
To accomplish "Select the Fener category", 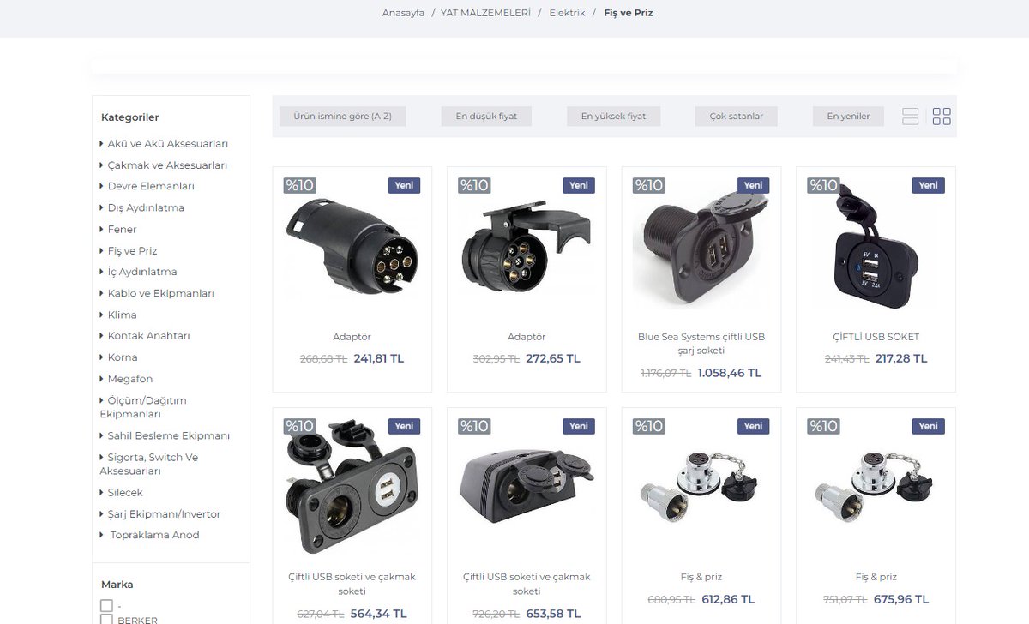I will point(123,229).
